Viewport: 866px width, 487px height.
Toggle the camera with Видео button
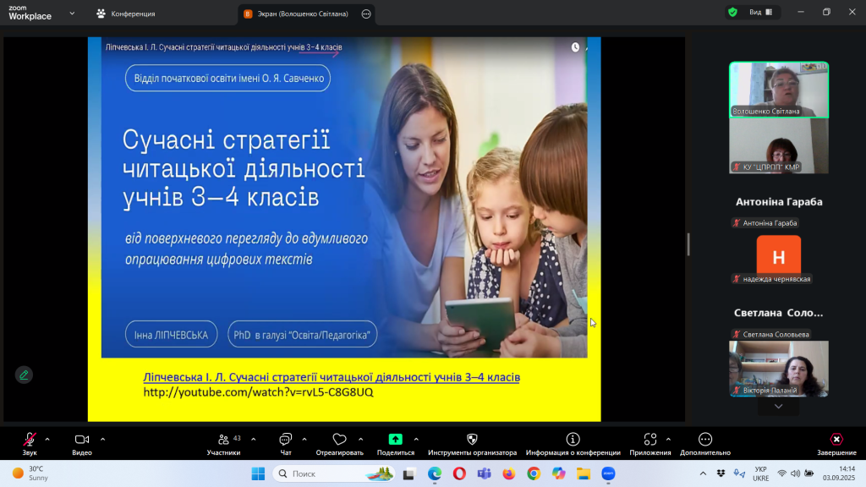82,440
